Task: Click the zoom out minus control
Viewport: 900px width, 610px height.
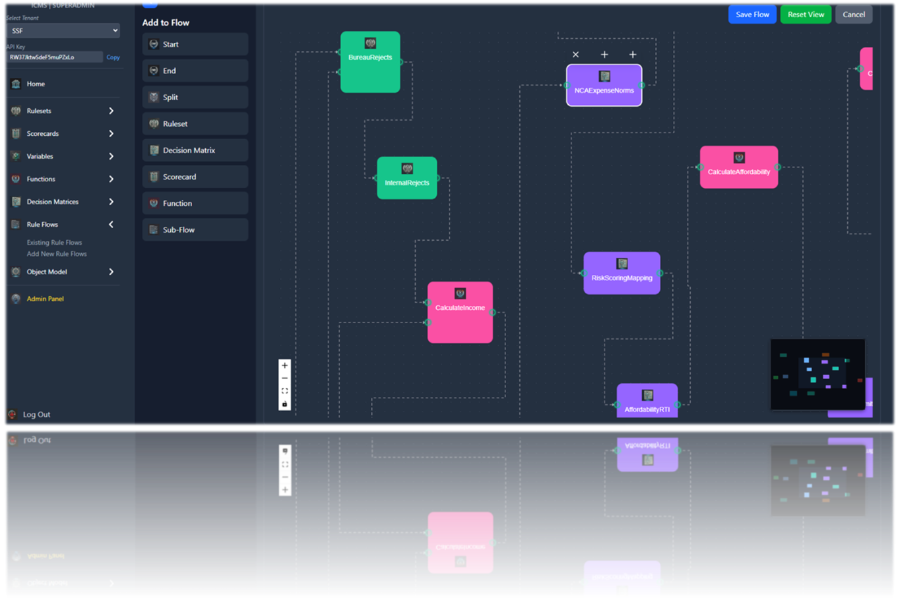Action: 284,379
